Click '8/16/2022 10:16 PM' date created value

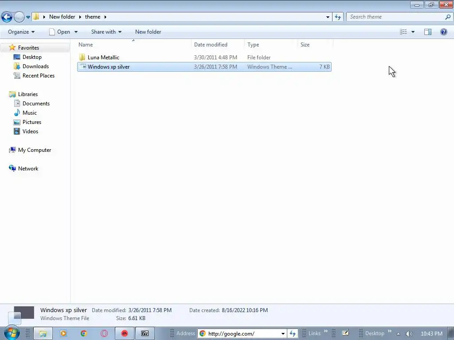(245, 310)
